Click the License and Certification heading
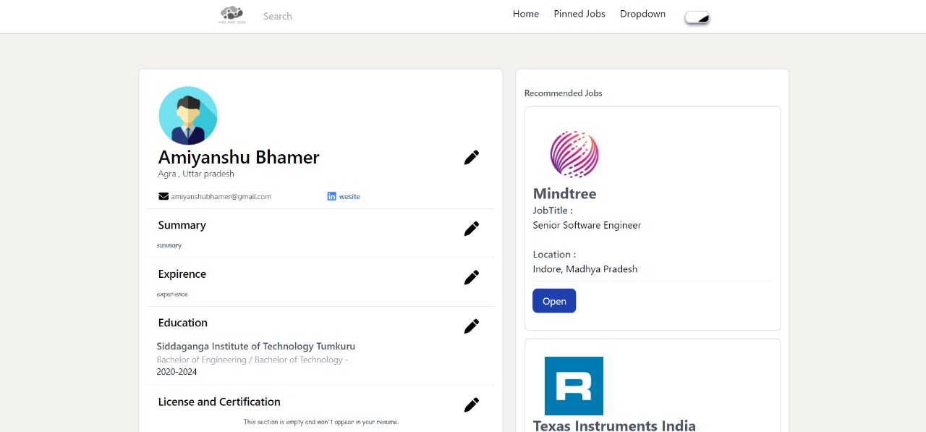 click(219, 402)
